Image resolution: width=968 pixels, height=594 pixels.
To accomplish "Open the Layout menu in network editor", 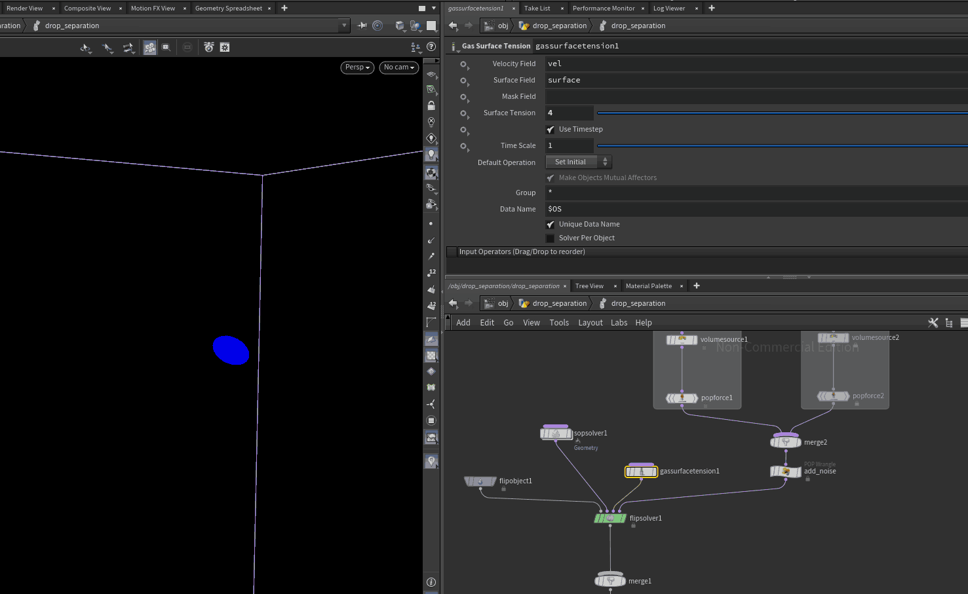I will coord(590,323).
